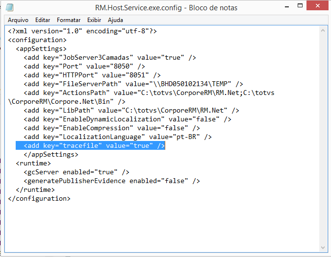Screen dimensions: 331x257
Task: Open the Arquivo menu
Action: [18, 20]
